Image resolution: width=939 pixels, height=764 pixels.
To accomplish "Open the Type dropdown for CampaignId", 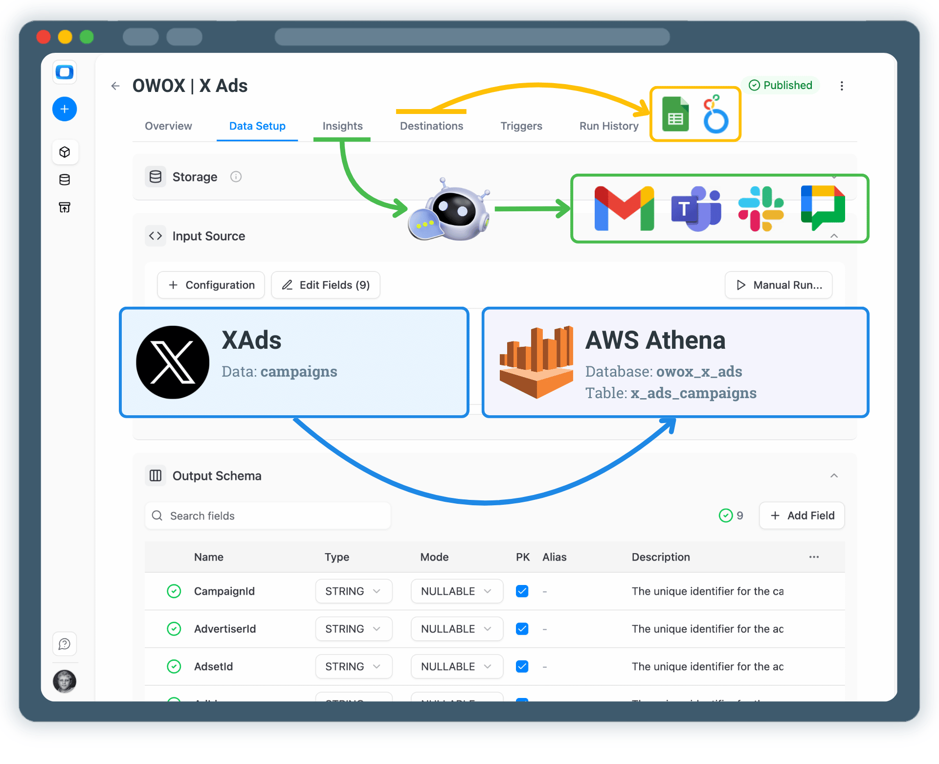I will 353,591.
